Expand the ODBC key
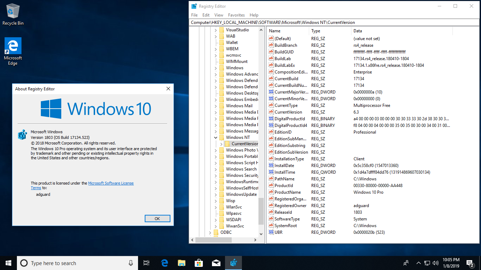The image size is (481, 270). pos(210,232)
